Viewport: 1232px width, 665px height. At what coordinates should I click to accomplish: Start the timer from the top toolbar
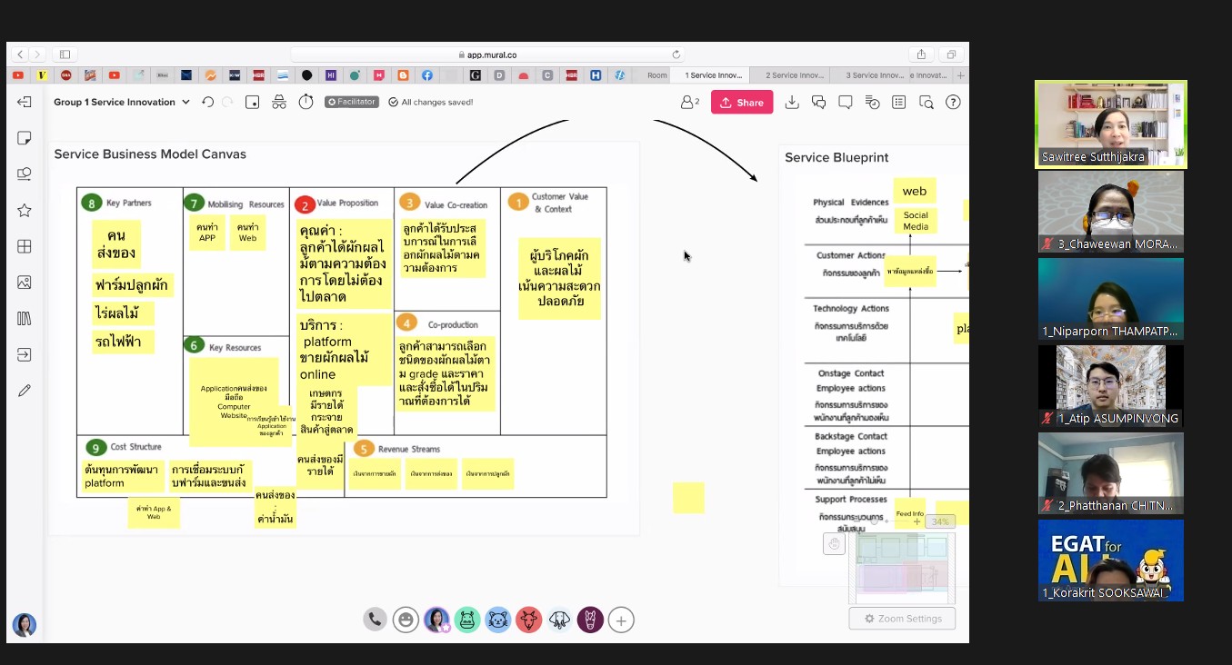pos(306,103)
